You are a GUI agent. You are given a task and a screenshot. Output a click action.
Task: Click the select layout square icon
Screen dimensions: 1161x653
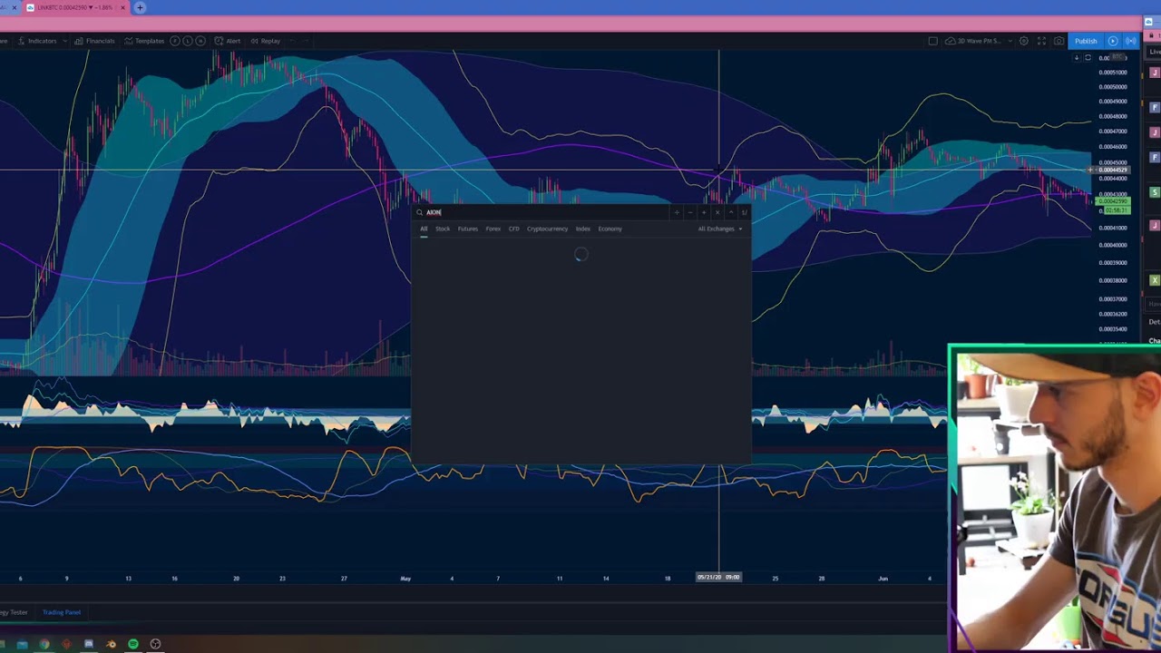[932, 41]
